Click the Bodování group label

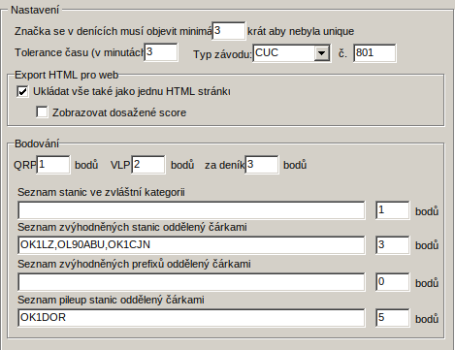click(37, 143)
